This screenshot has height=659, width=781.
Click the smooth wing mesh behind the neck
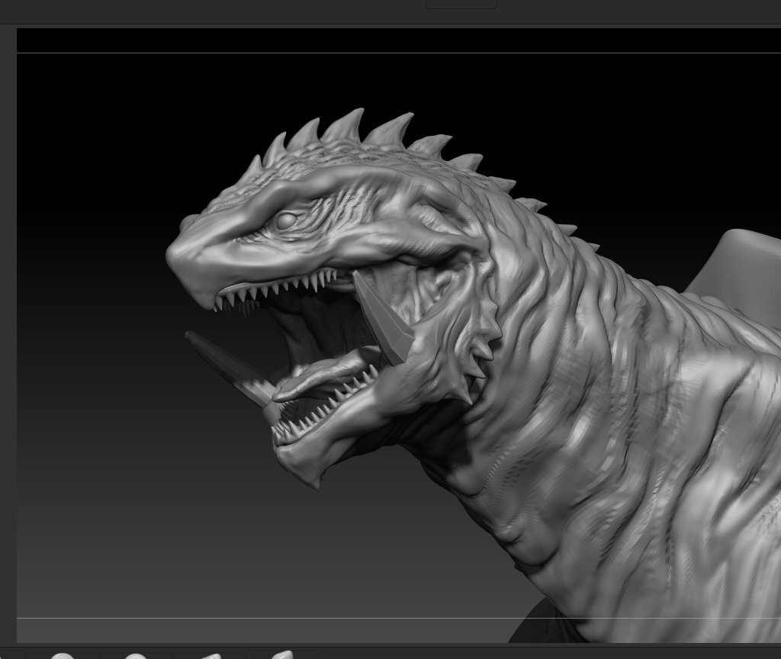click(738, 276)
